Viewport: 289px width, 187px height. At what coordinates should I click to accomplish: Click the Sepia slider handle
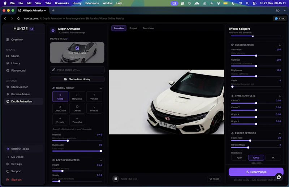[232, 87]
